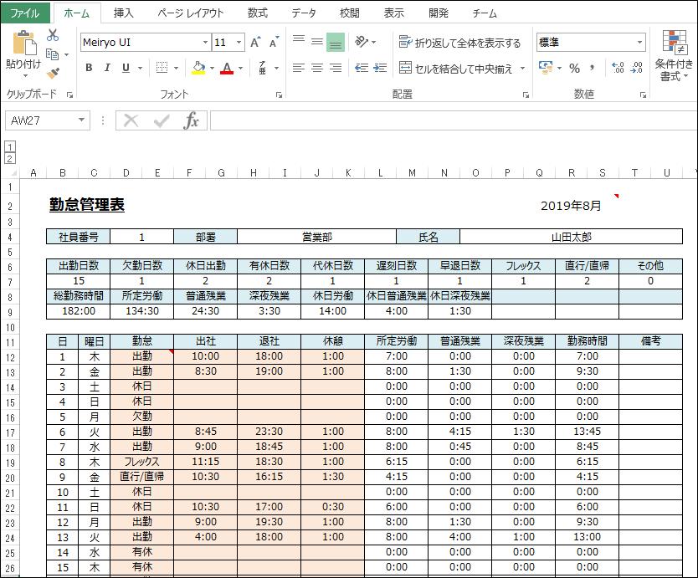Toggle bold formatting with the B icon
Screen dimensions: 698x578
click(90, 67)
